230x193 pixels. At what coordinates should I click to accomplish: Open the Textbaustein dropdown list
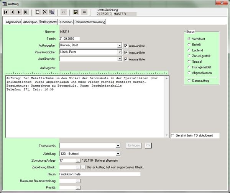tap(118, 146)
